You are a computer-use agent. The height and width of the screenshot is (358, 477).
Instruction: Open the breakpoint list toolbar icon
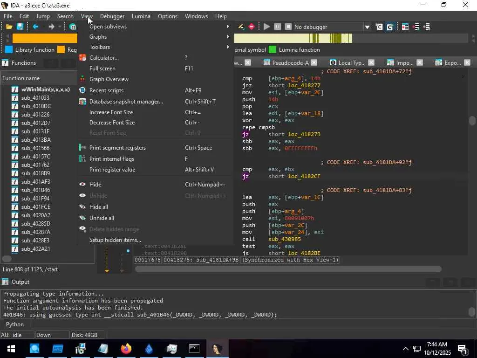tap(405, 27)
